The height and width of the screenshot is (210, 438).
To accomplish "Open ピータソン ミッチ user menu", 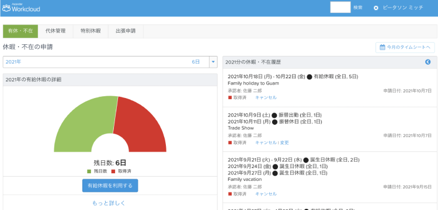I will (x=402, y=8).
